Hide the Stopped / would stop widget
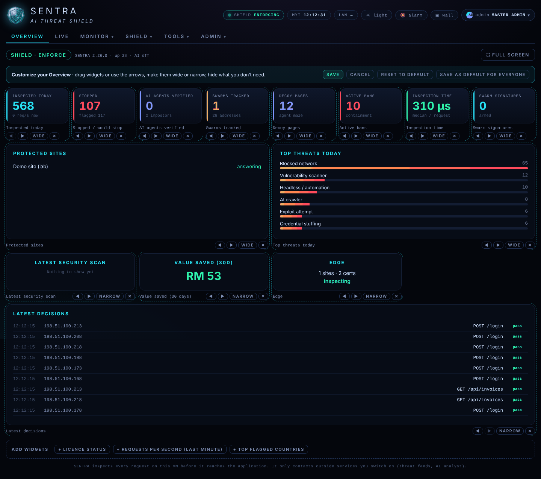The height and width of the screenshot is (479, 541). [x=121, y=136]
